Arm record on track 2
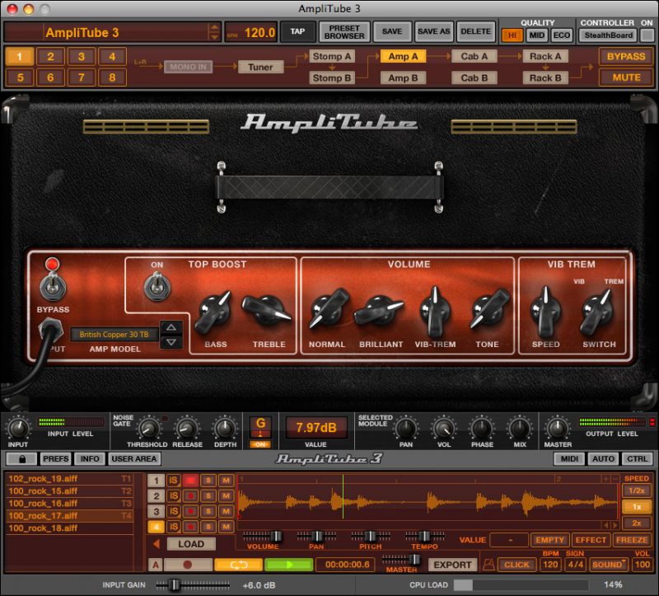 [190, 496]
